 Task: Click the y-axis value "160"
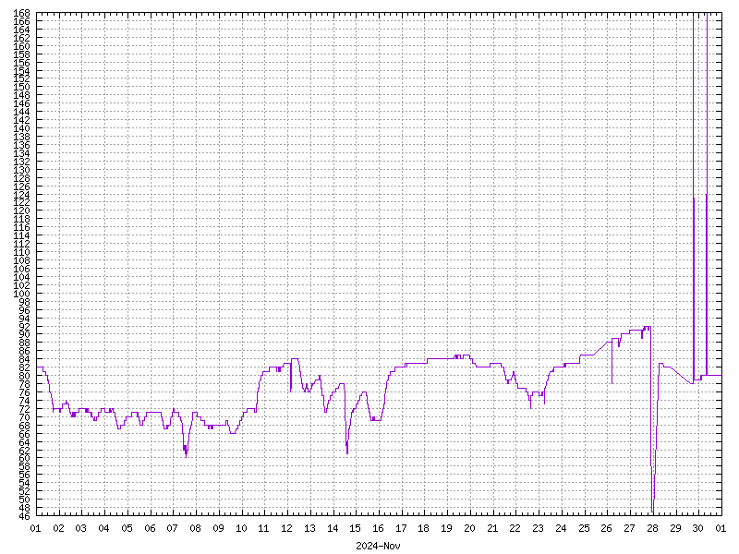tap(21, 45)
